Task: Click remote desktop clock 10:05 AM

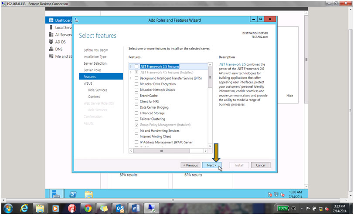Action: coord(295,192)
